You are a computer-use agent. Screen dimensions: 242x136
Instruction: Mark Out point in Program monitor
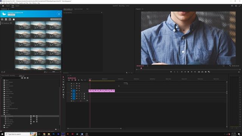coord(177,72)
